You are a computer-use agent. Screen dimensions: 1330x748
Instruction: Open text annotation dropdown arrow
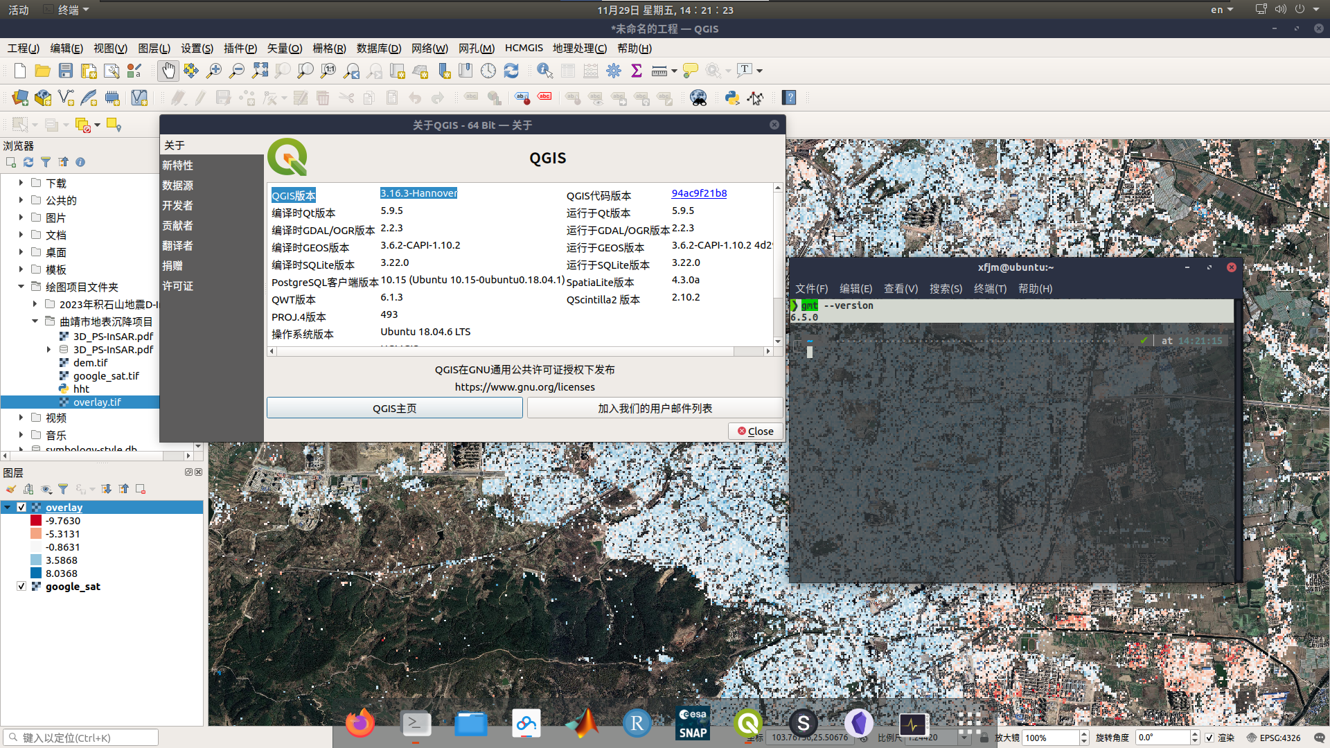(760, 71)
